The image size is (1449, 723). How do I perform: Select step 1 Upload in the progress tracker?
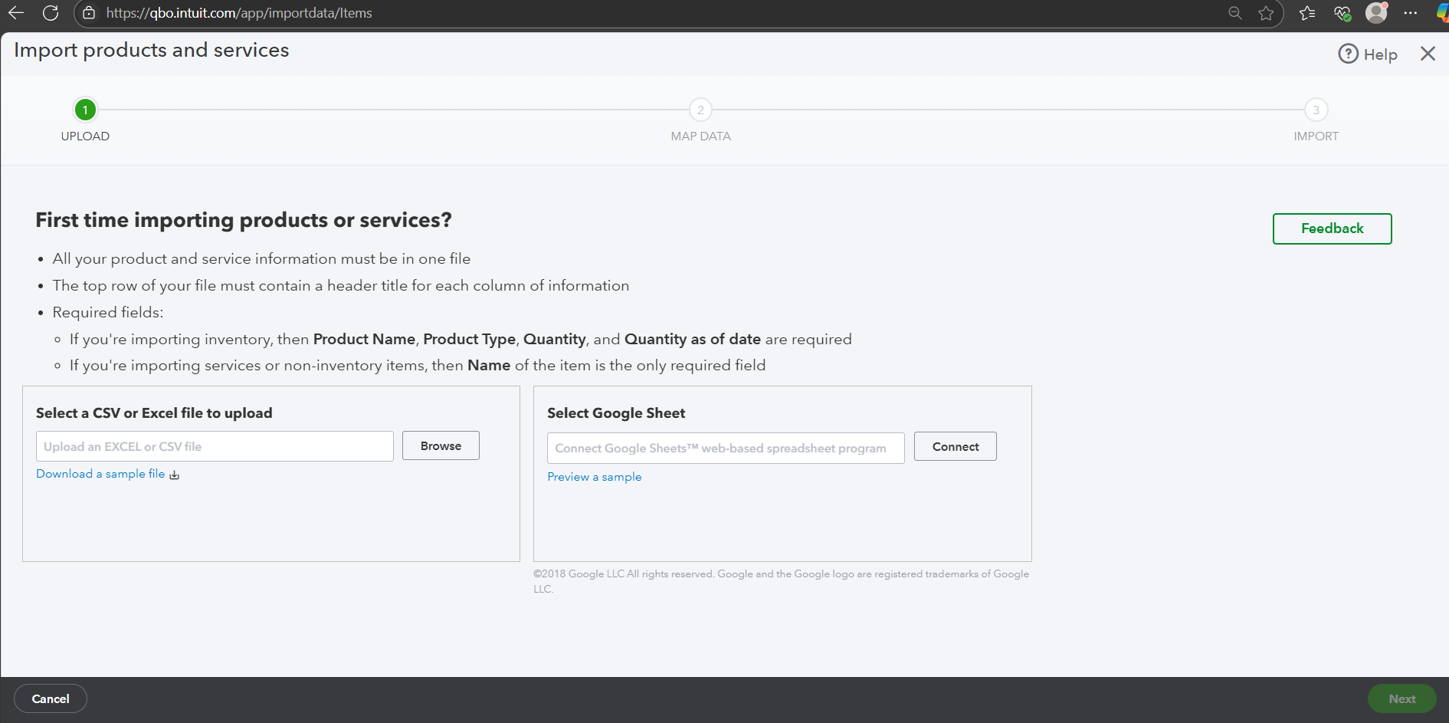85,110
